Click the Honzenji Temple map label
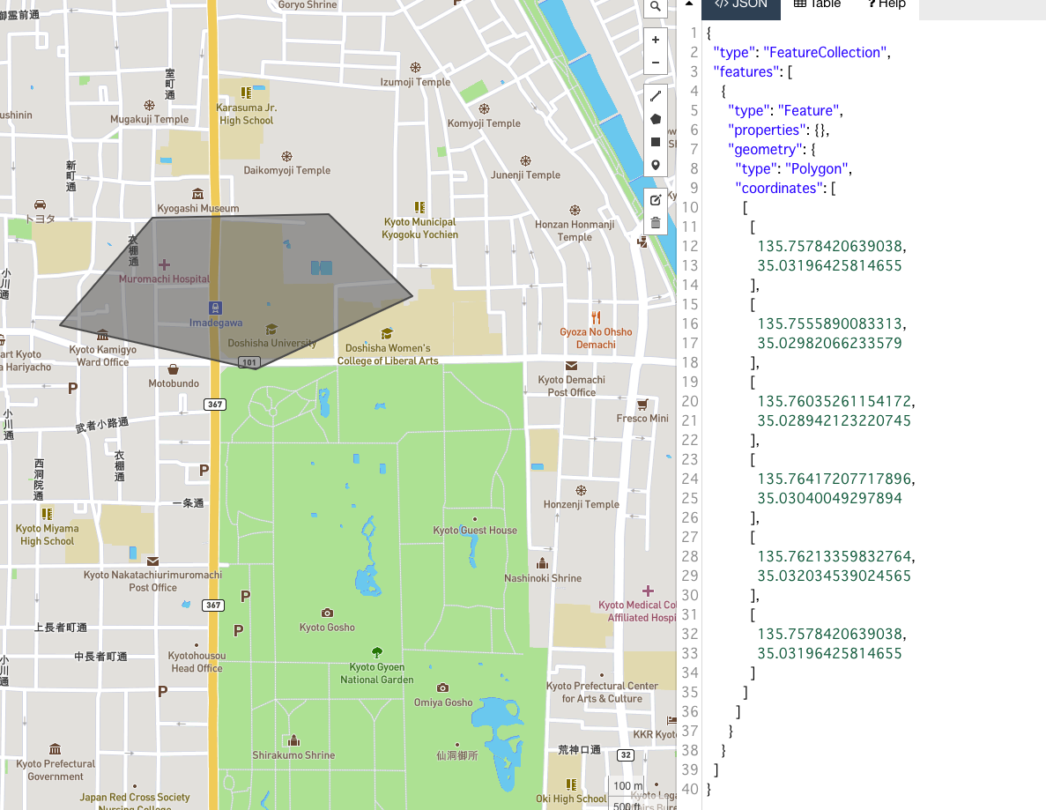 [581, 504]
